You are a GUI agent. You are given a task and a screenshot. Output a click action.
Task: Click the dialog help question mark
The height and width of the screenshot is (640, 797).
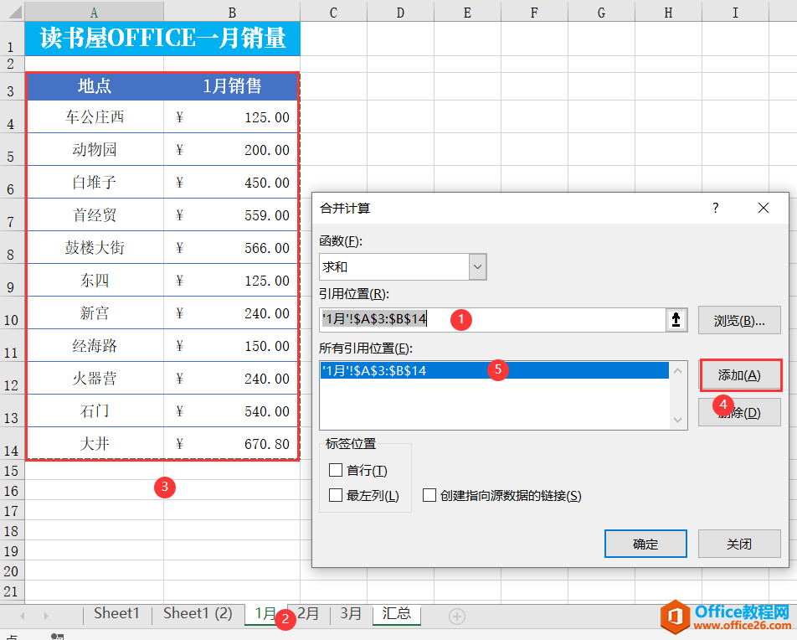(x=716, y=208)
